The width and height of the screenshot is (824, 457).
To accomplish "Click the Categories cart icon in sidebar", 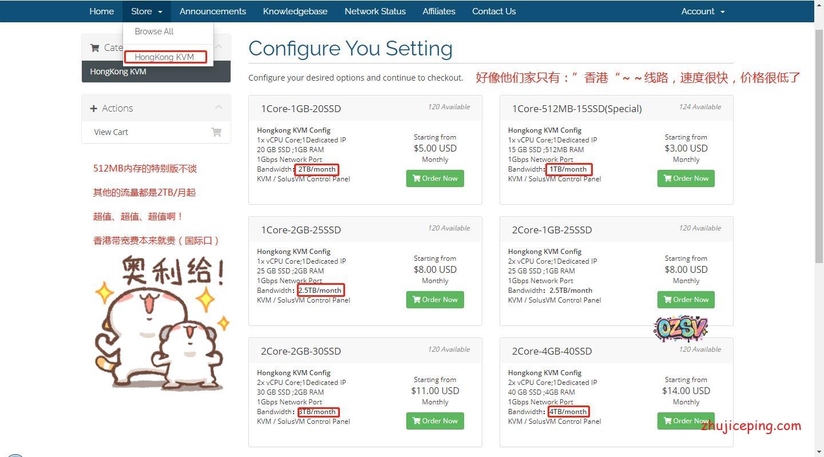I will tap(95, 48).
